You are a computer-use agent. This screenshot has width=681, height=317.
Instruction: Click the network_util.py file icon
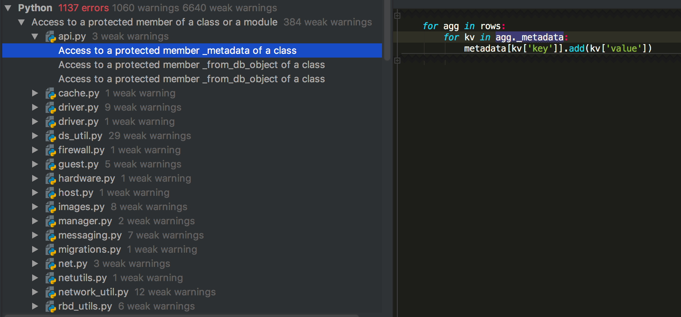[x=50, y=292]
